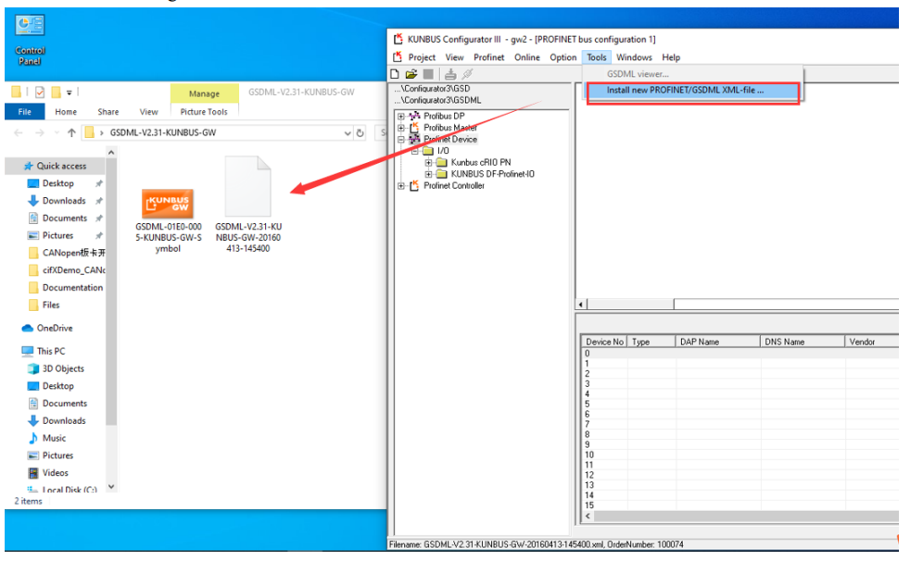Screen dimensions: 910x561
Task: Click the Profibus DP network icon
Action: point(414,116)
